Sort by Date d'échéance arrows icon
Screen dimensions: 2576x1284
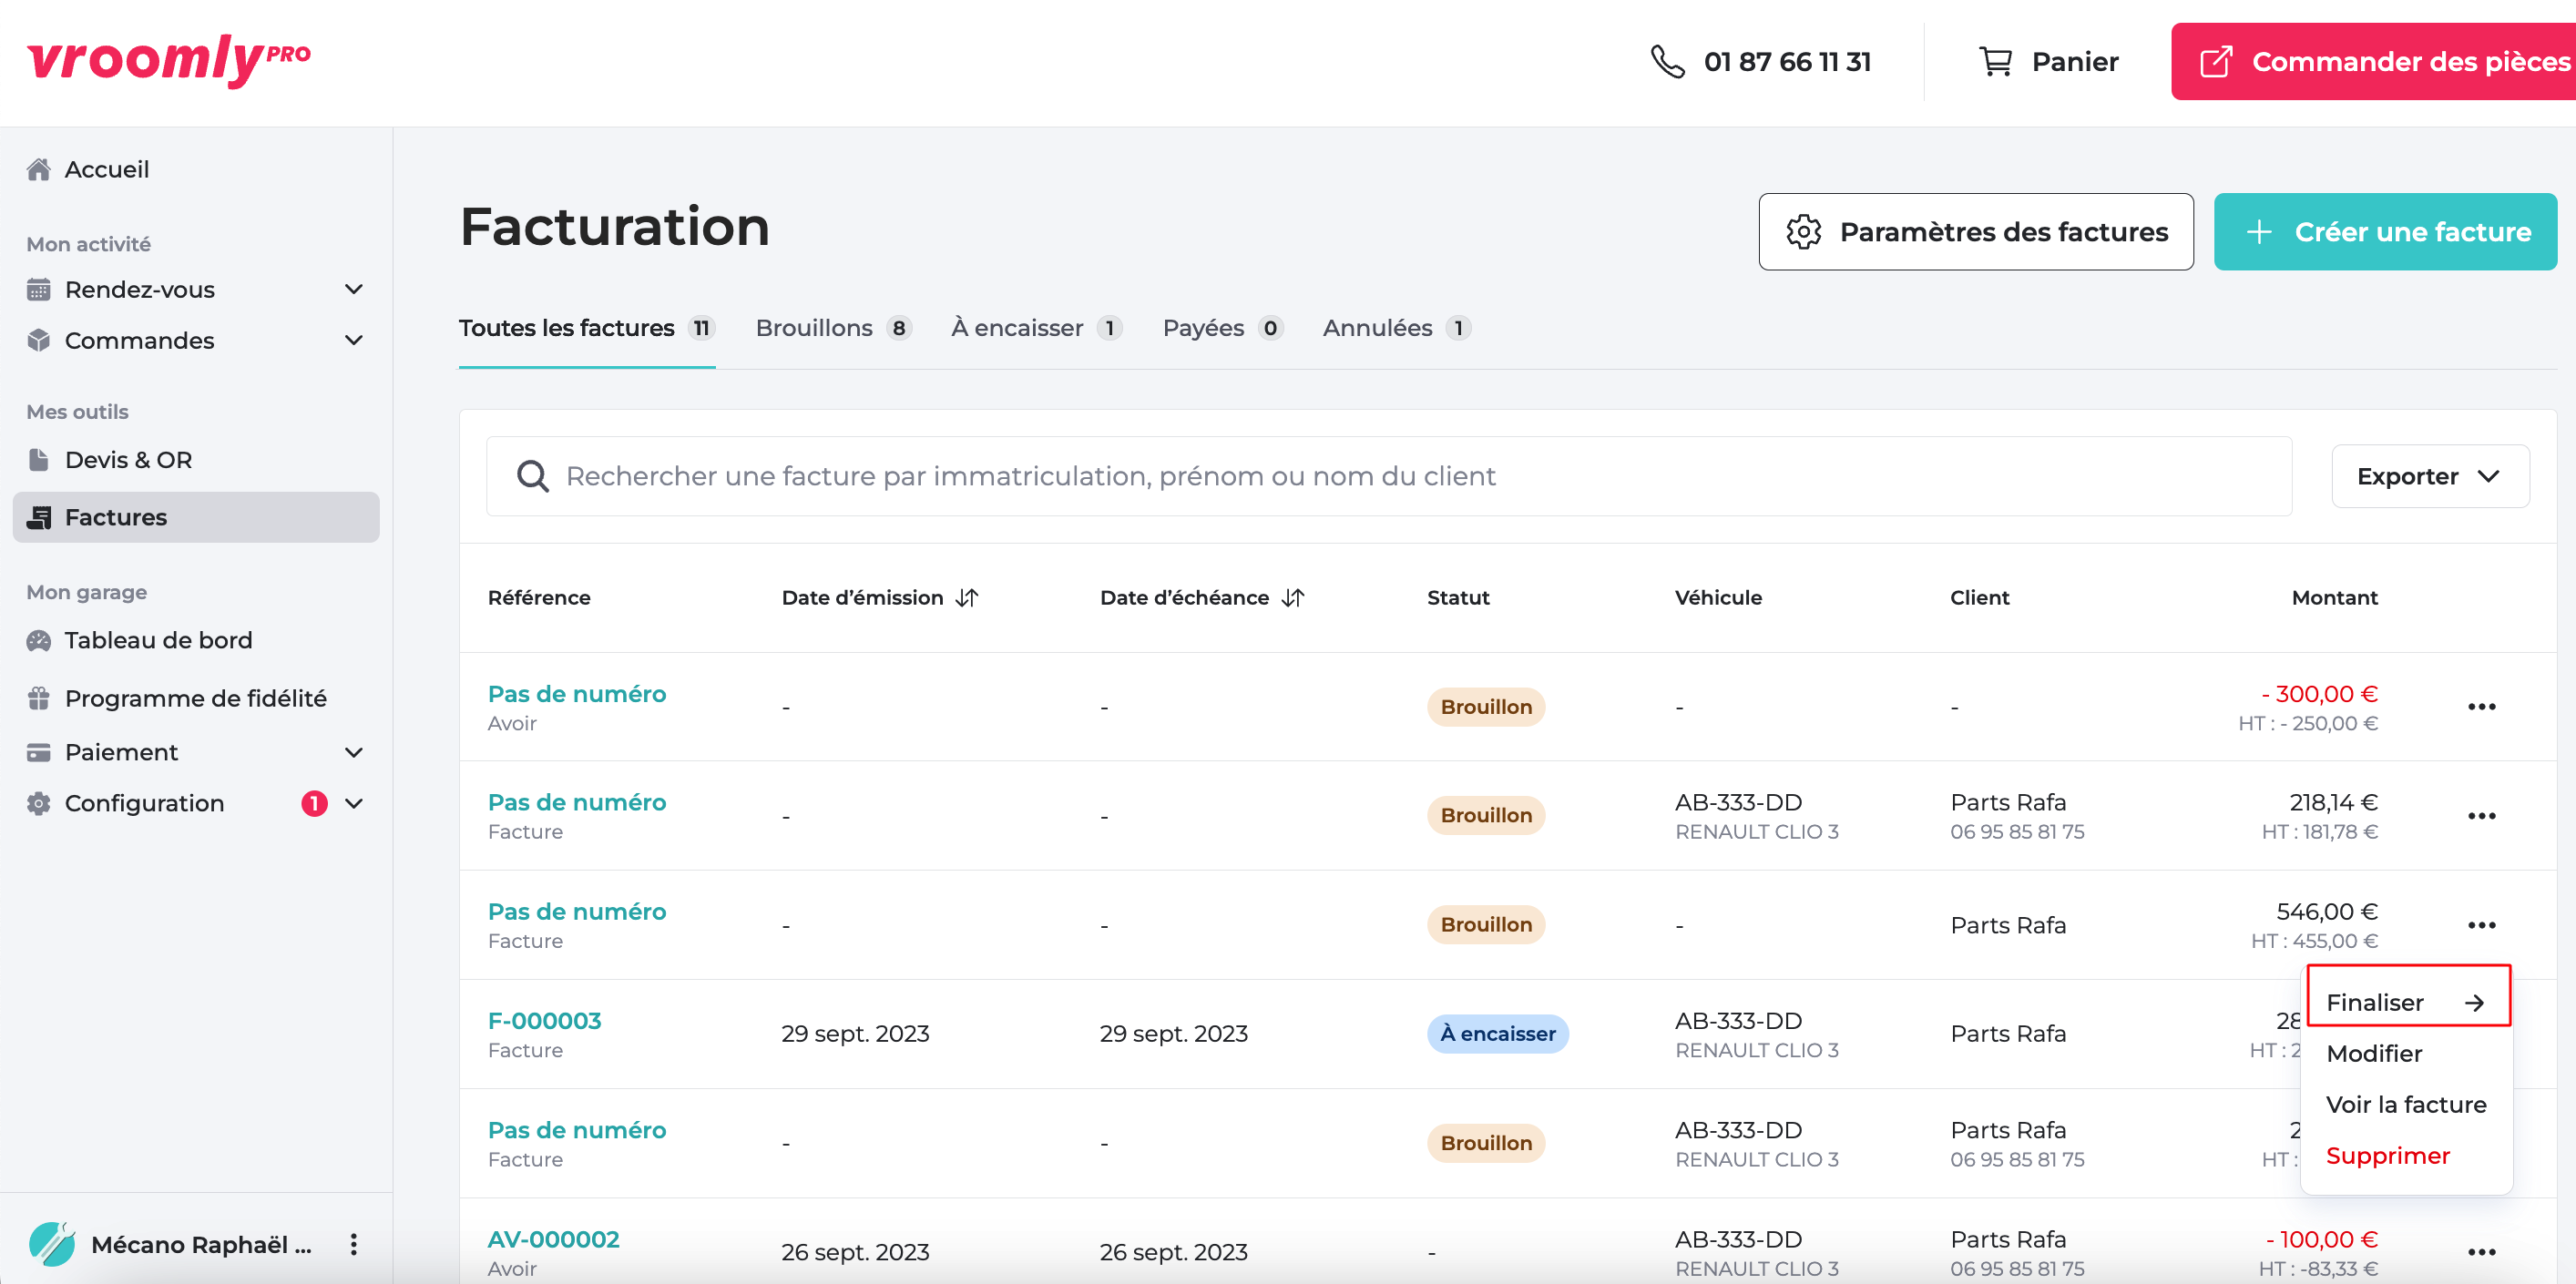tap(1293, 598)
